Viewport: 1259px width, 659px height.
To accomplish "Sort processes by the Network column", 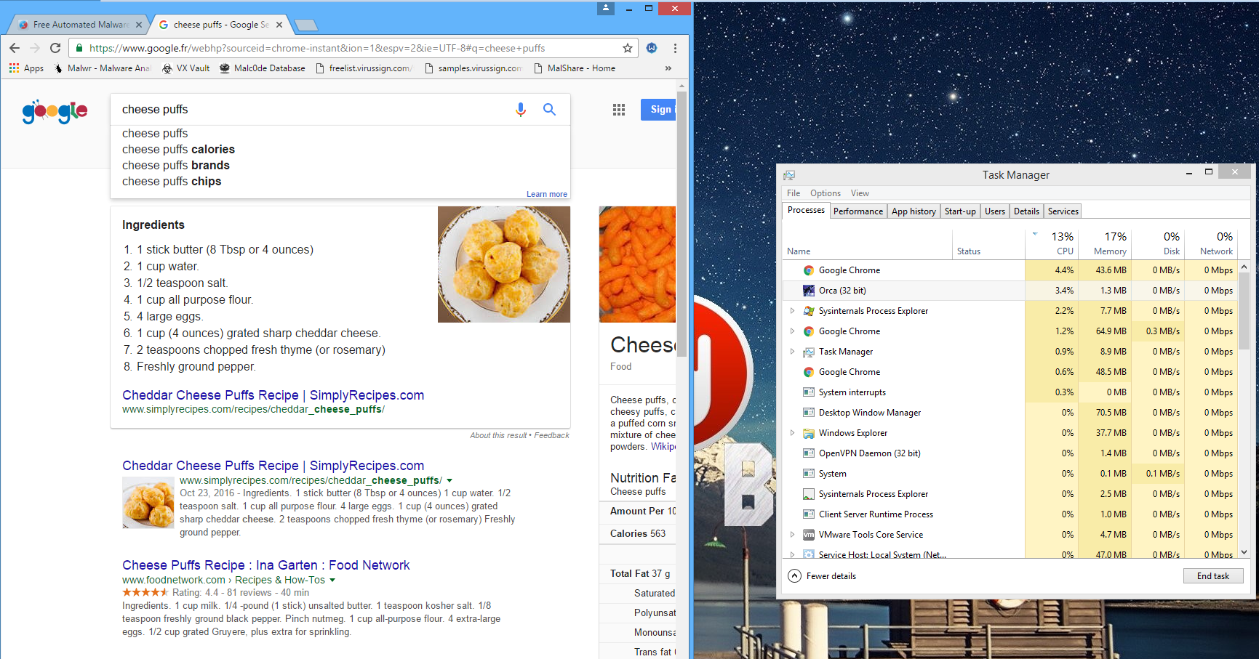I will click(1211, 243).
